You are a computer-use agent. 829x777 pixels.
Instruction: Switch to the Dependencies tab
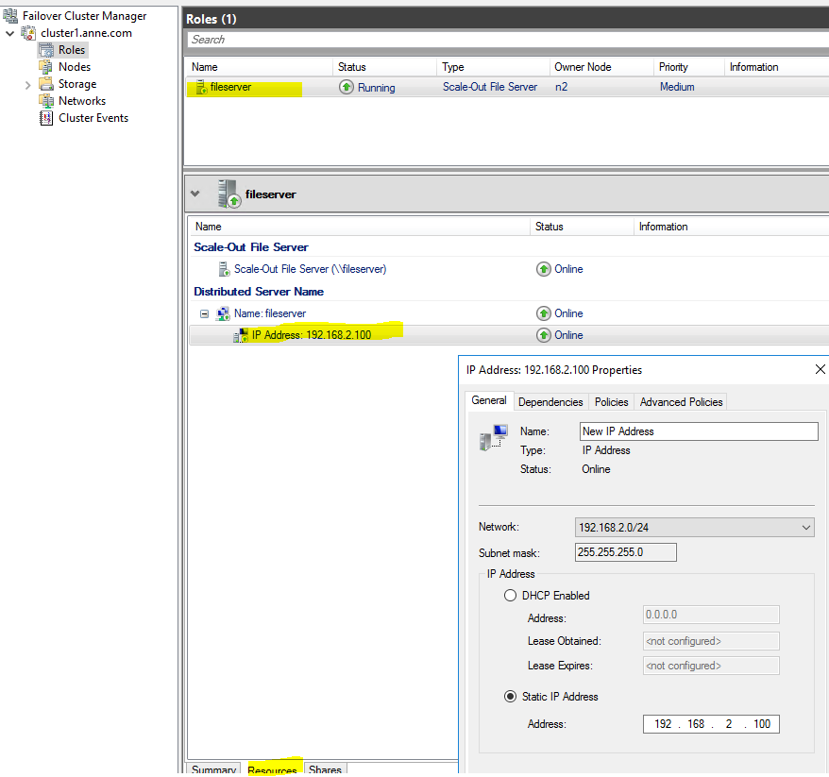click(550, 402)
